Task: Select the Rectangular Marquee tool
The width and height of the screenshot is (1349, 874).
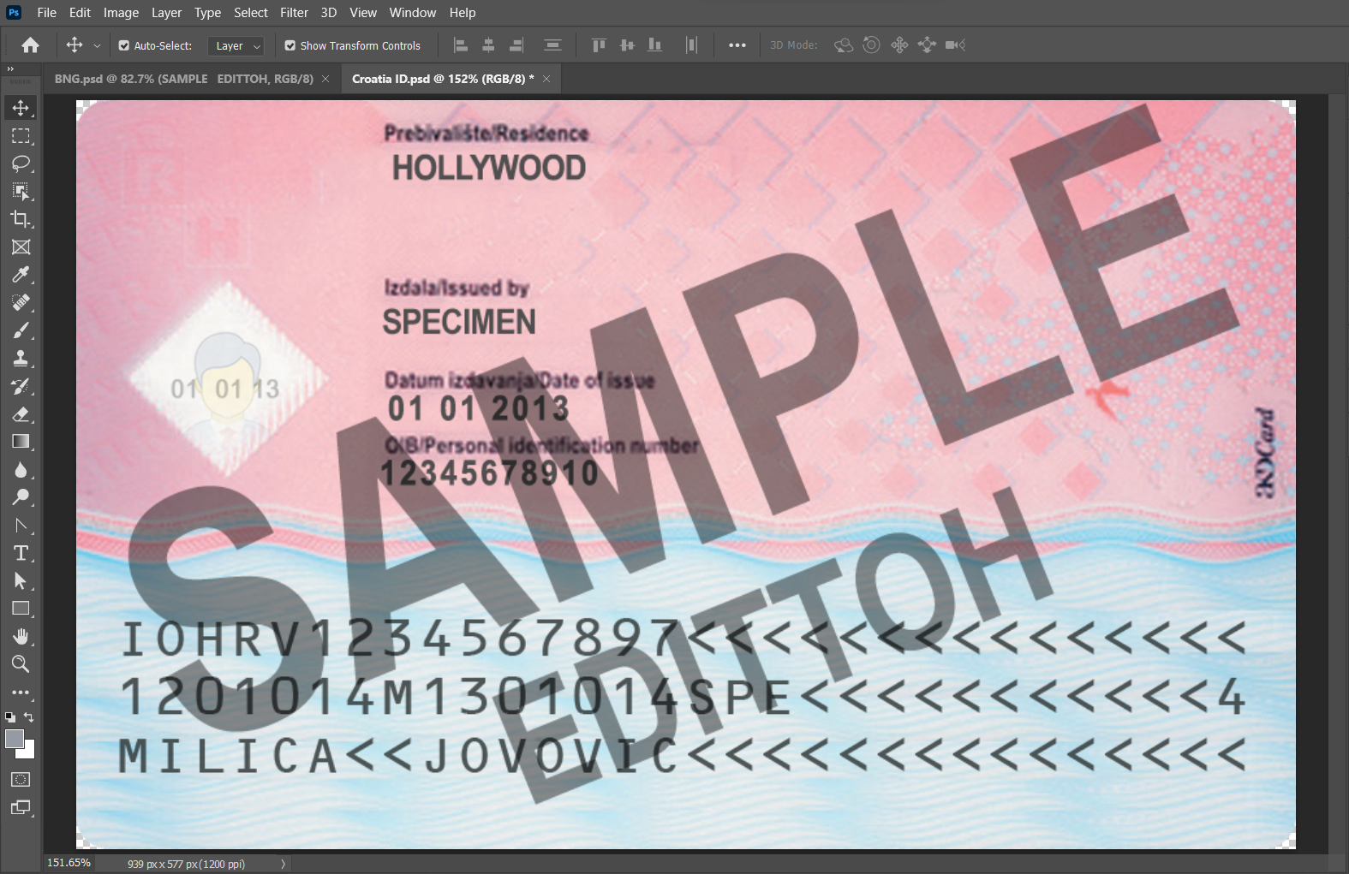Action: click(x=21, y=136)
